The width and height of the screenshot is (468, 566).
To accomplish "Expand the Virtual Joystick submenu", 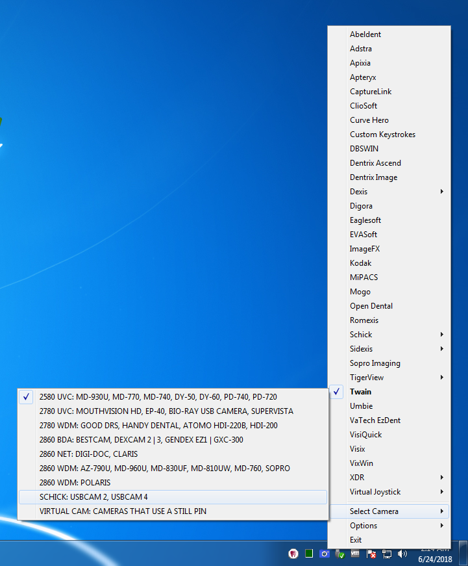I will click(389, 492).
